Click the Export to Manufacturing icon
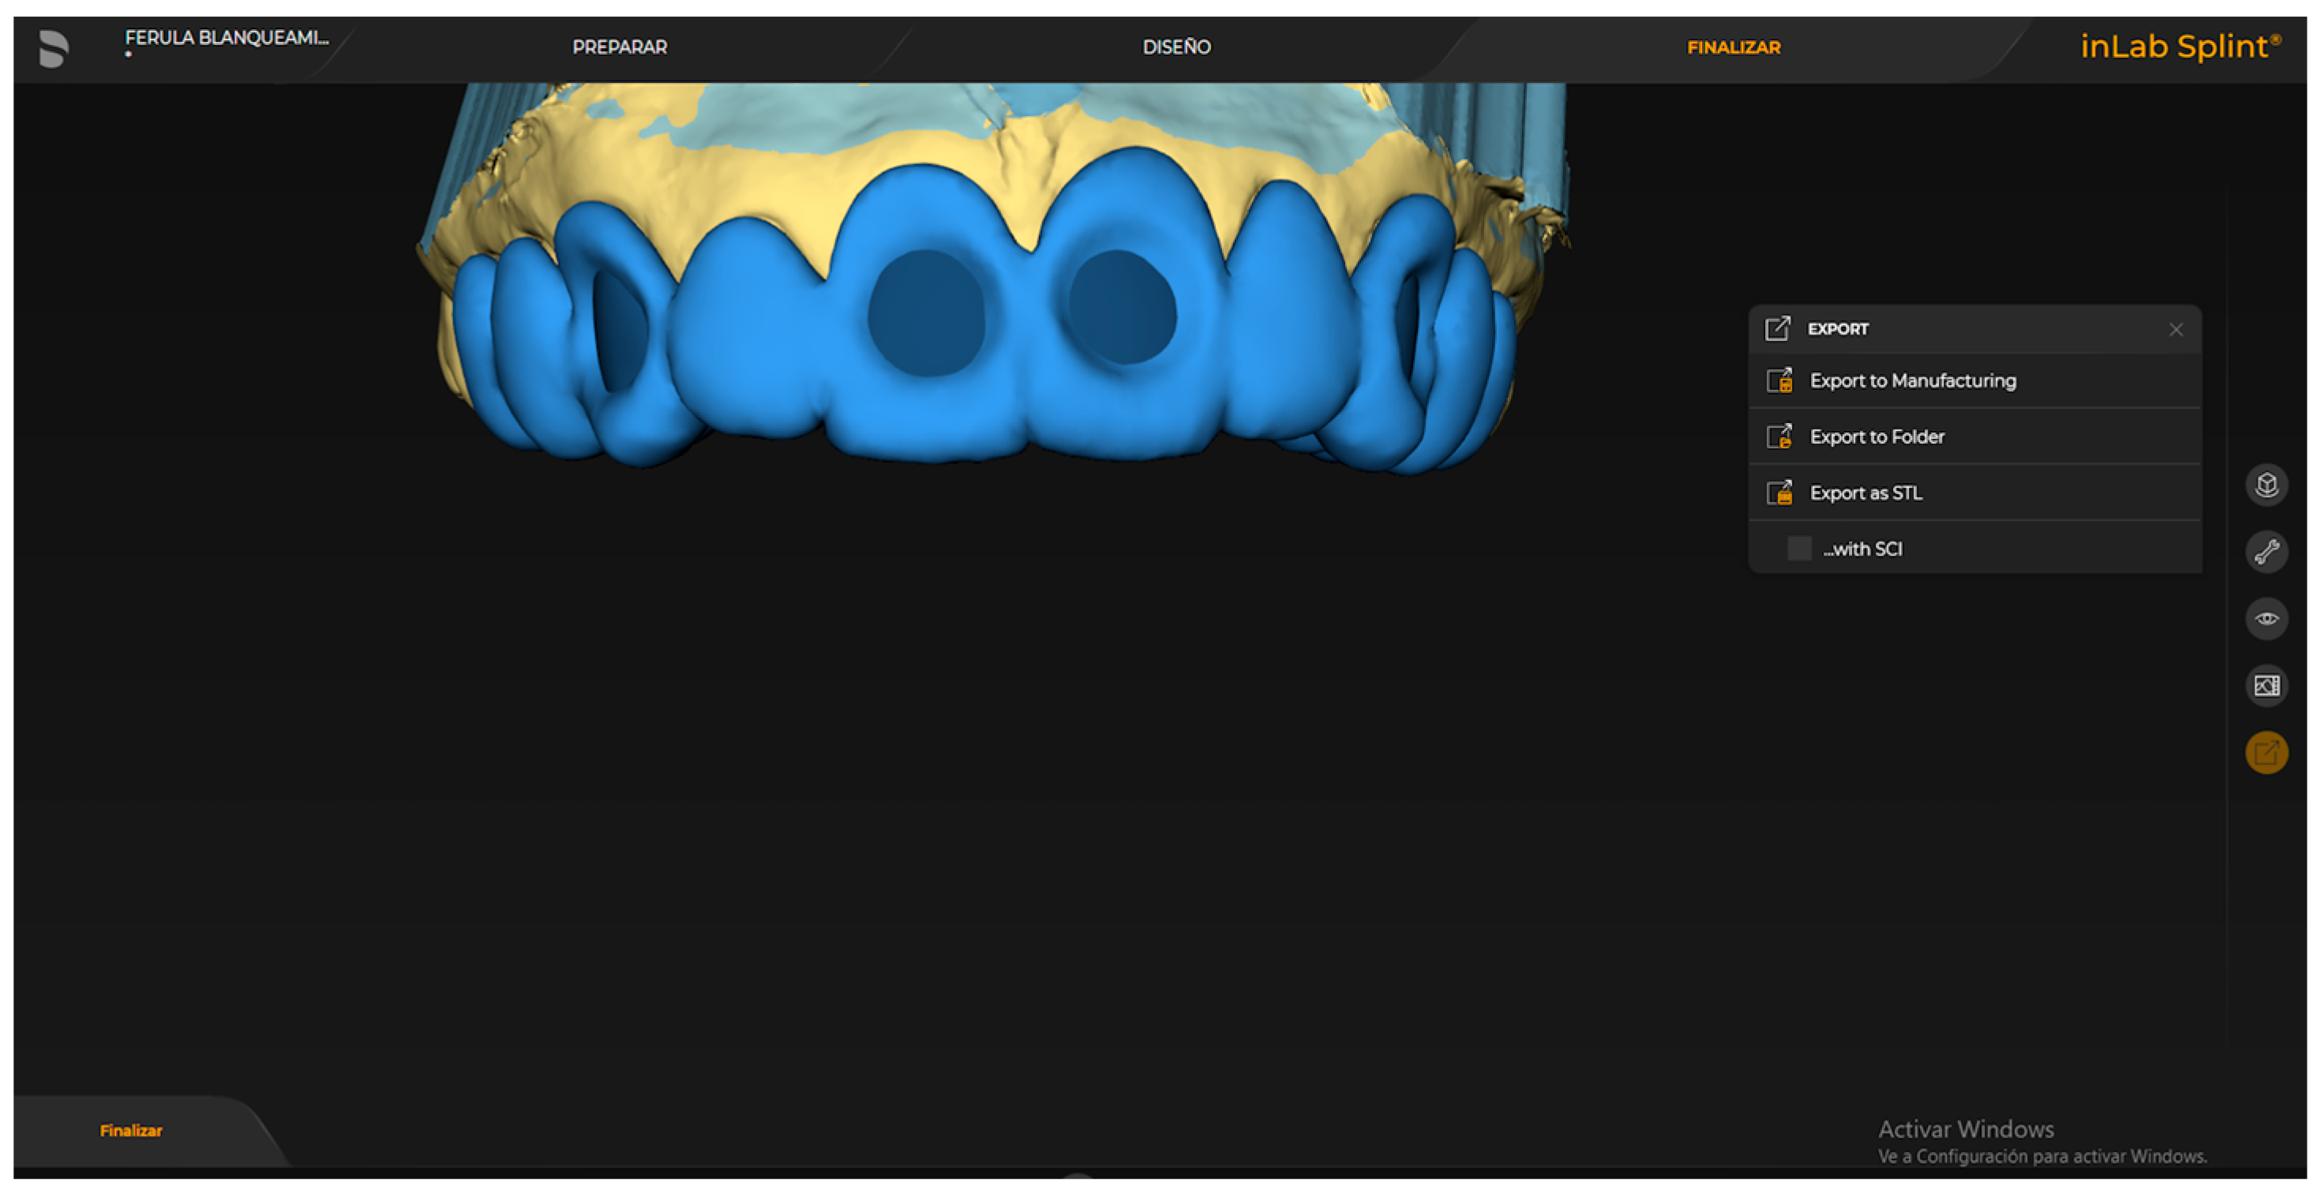The height and width of the screenshot is (1195, 2321). [1779, 381]
